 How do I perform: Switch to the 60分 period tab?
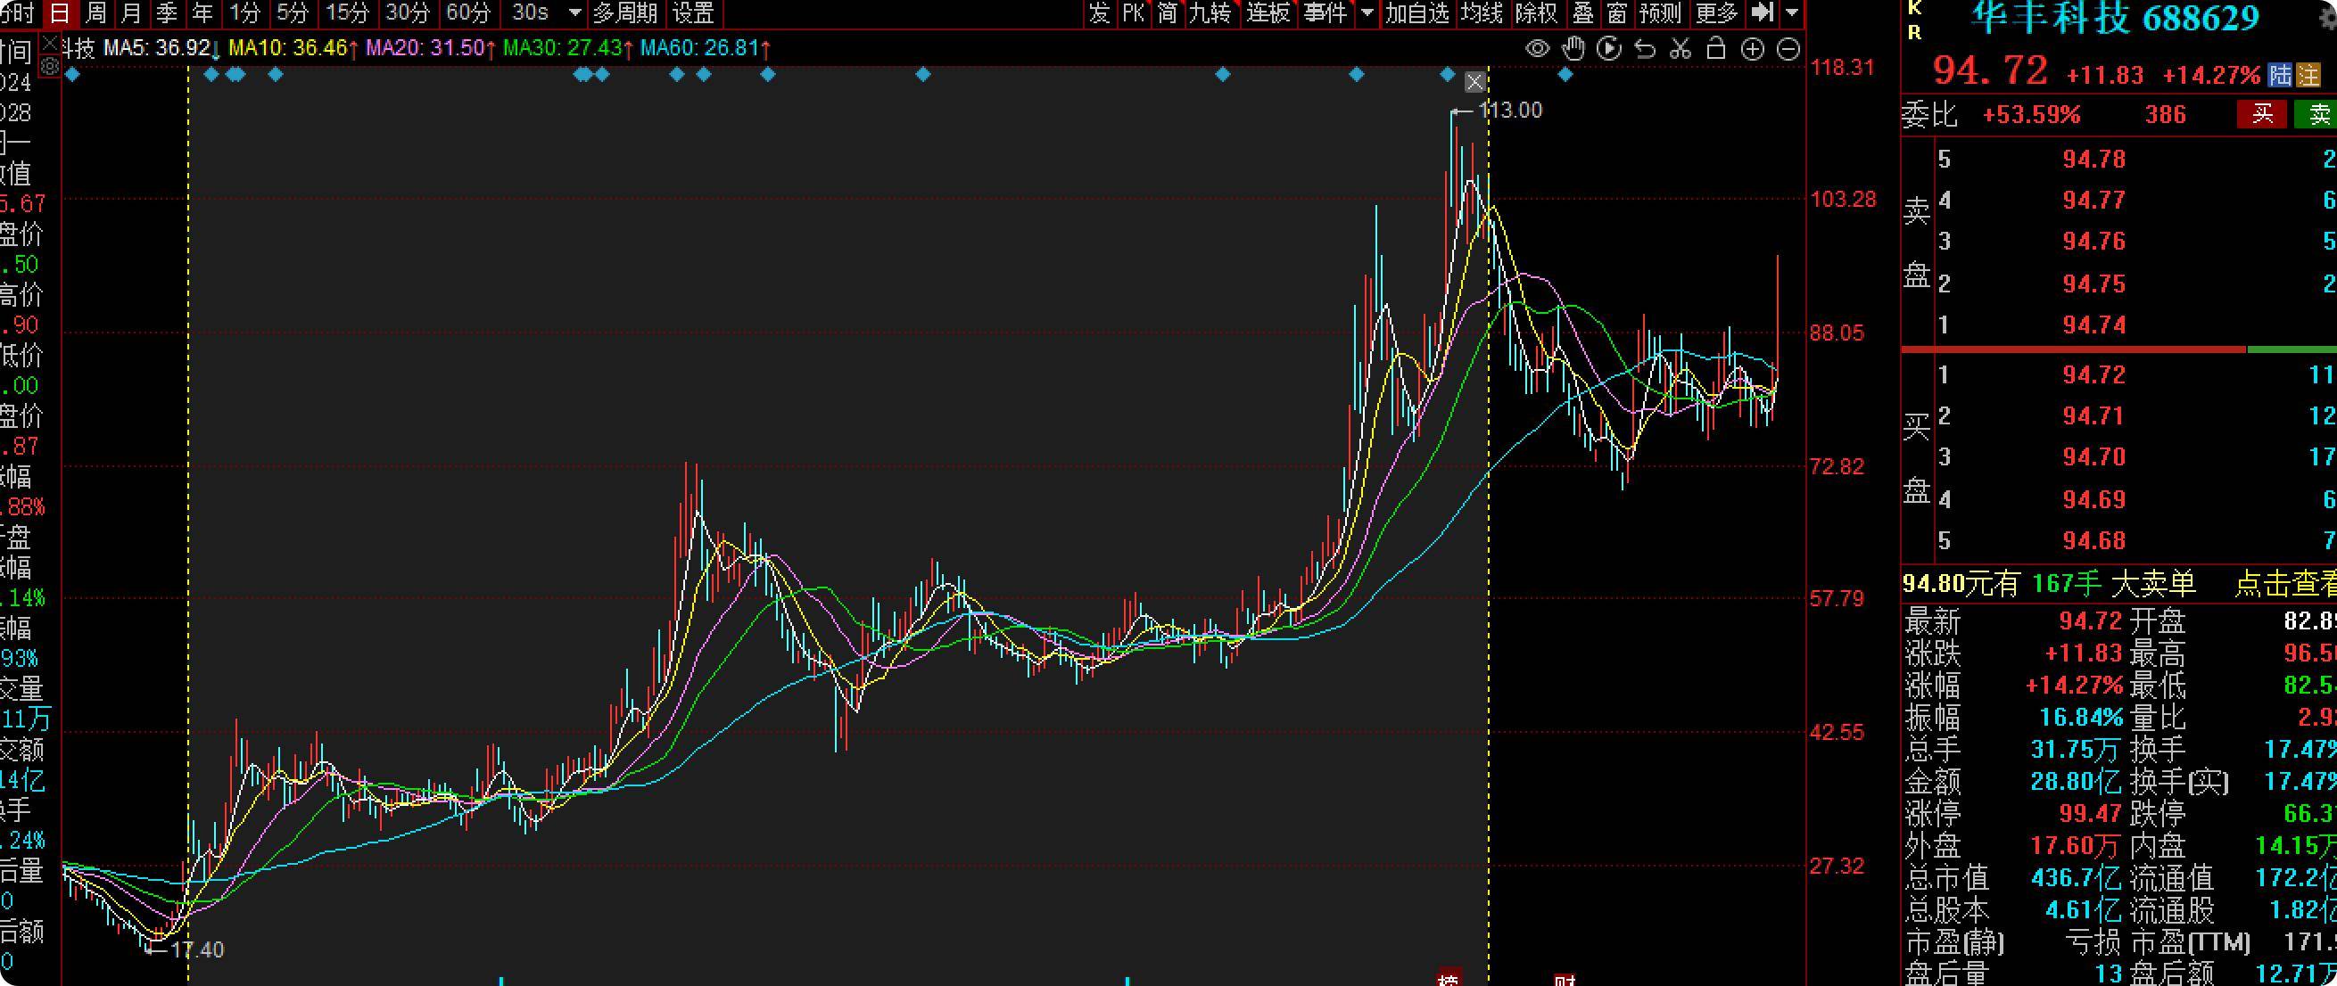coord(468,12)
